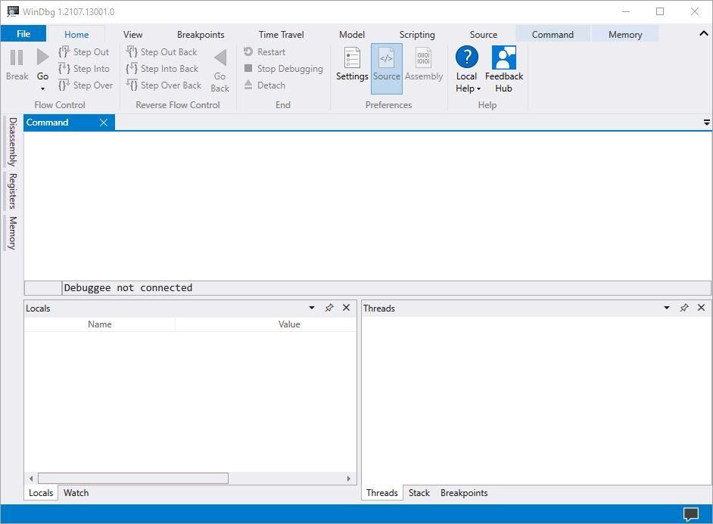Expand the Disassembly side panel
Image resolution: width=713 pixels, height=524 pixels.
[12, 141]
